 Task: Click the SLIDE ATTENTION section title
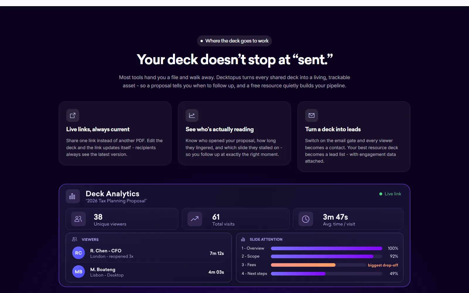[266, 239]
